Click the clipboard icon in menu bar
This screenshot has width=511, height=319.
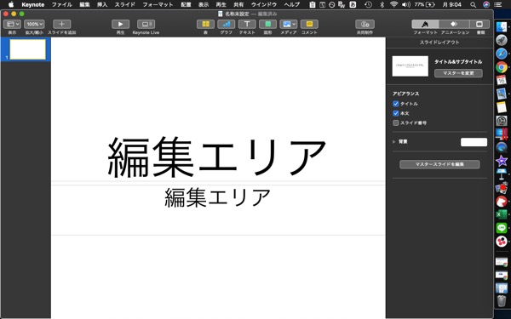(x=313, y=4)
